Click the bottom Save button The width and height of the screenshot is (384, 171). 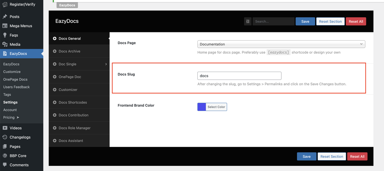click(x=307, y=156)
